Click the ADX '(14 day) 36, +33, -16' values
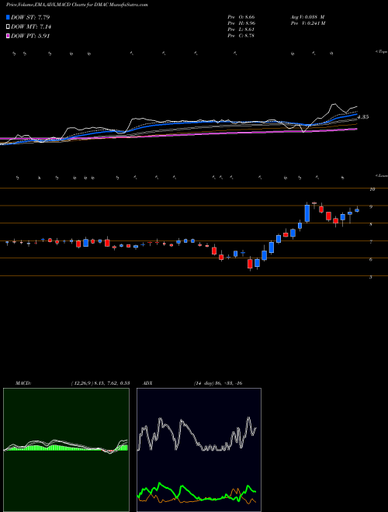The height and width of the screenshot is (512, 388). (217, 383)
